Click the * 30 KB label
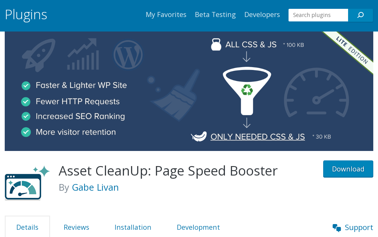This screenshot has height=237, width=378. click(x=322, y=137)
